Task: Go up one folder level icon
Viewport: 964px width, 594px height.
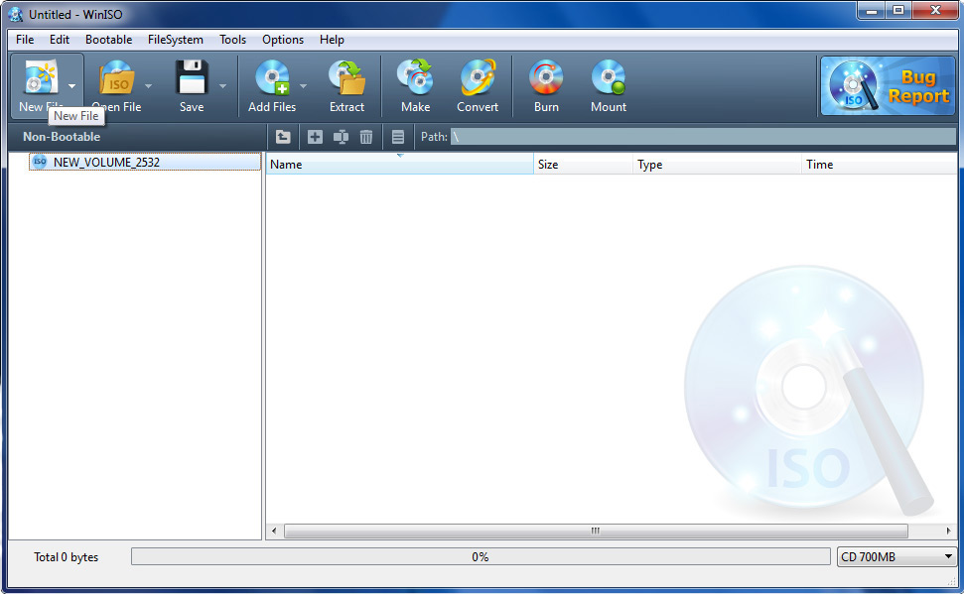Action: (x=283, y=137)
